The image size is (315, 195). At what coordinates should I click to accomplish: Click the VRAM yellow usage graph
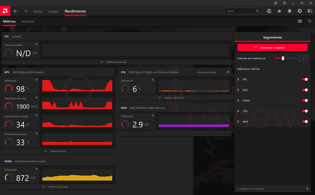click(77, 175)
